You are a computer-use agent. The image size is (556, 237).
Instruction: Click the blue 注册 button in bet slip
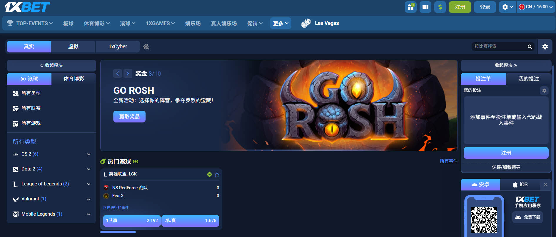pos(506,153)
